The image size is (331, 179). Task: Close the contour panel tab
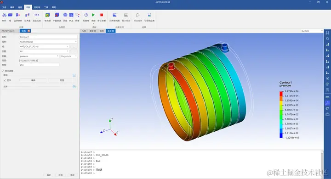29,31
